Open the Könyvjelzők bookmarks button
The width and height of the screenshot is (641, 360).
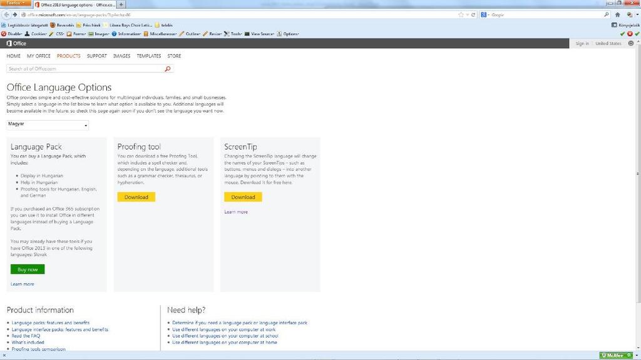click(625, 25)
